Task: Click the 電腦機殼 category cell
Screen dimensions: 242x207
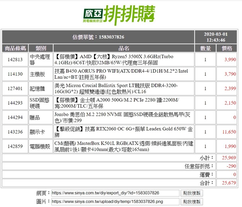Action: (41, 146)
